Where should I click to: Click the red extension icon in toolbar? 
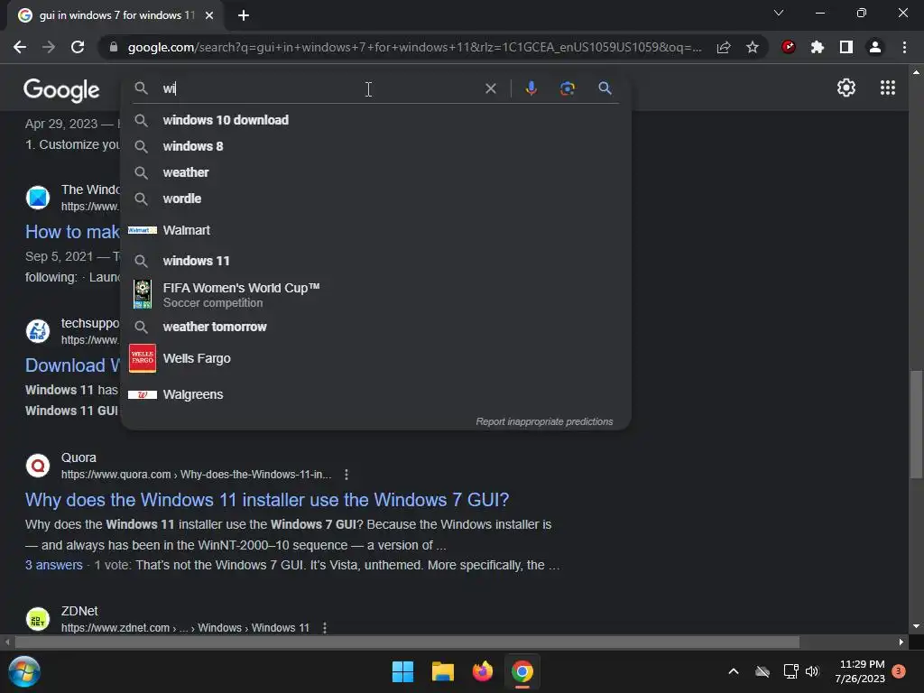[x=789, y=47]
